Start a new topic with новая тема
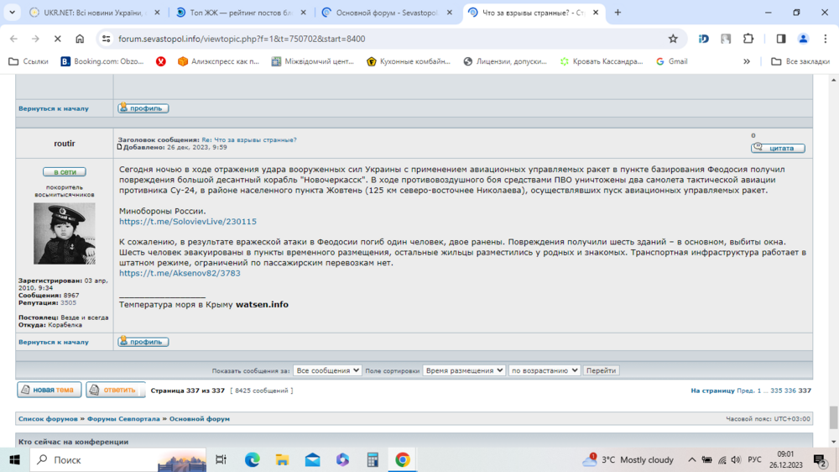Image resolution: width=839 pixels, height=472 pixels. 50,390
